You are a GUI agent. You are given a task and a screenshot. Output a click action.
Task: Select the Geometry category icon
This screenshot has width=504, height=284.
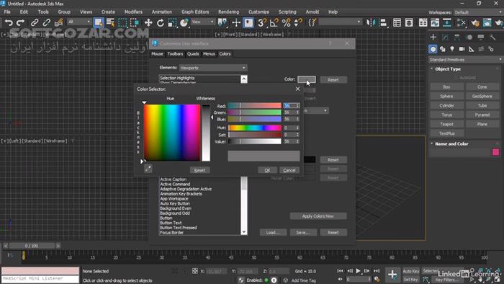433,49
